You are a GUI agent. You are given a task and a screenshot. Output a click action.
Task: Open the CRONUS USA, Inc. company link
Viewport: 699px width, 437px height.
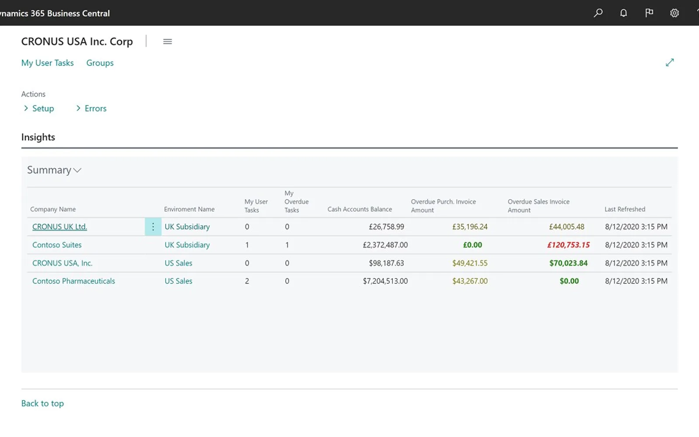(62, 263)
